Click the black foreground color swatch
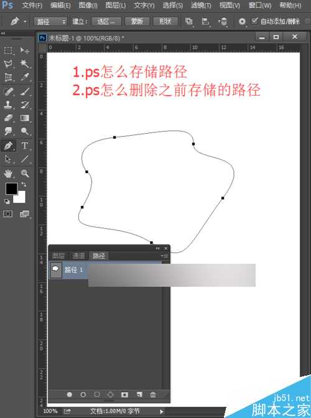 click(11, 188)
